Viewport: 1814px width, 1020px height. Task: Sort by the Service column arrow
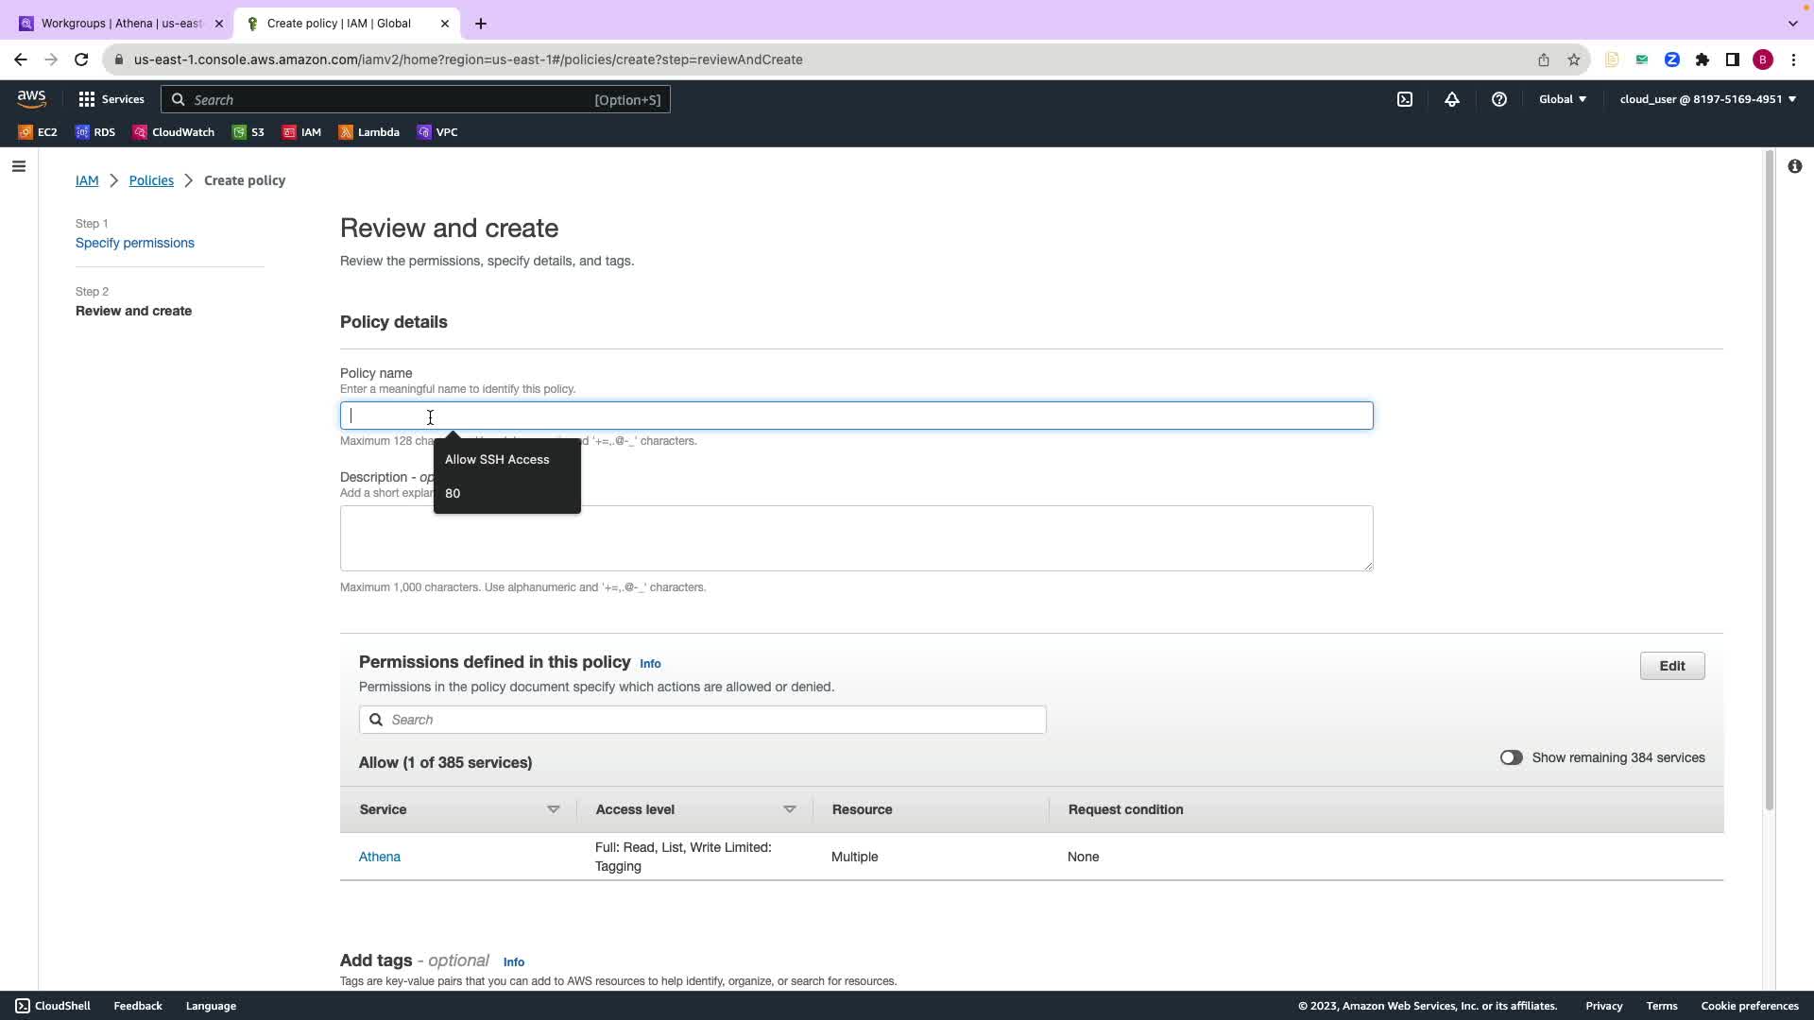click(554, 809)
